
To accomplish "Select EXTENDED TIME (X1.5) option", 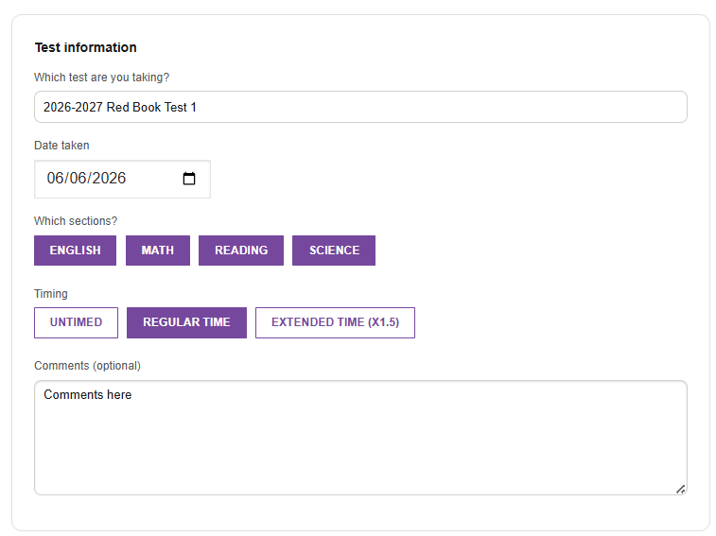I will tap(335, 322).
